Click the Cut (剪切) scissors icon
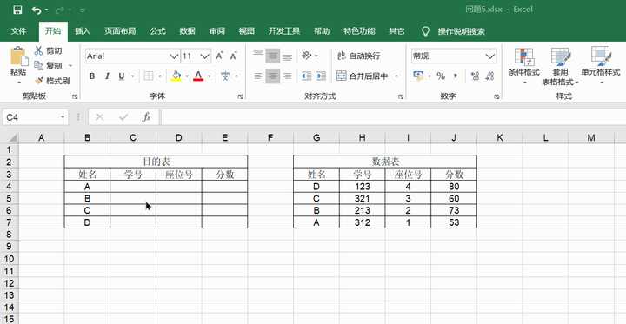Viewport: 626px width, 324px height. click(x=38, y=50)
